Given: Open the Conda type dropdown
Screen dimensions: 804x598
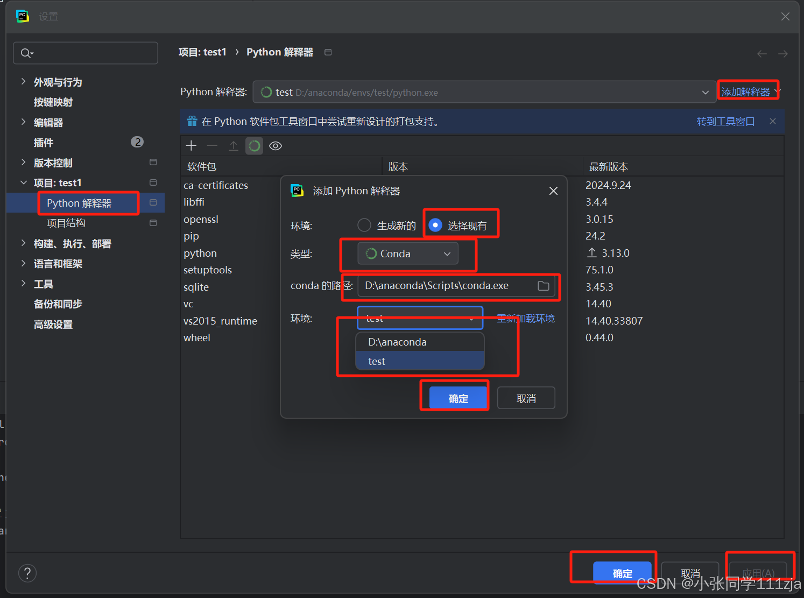Looking at the screenshot, I should pyautogui.click(x=408, y=254).
